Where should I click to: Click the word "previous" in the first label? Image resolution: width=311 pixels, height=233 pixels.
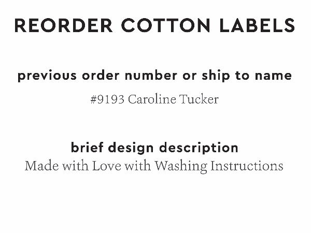click(47, 76)
